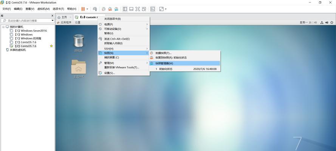This screenshot has height=151, width=336.
Task: Select 【1】CentOS 7.6 in library
Action: (x=23, y=42)
